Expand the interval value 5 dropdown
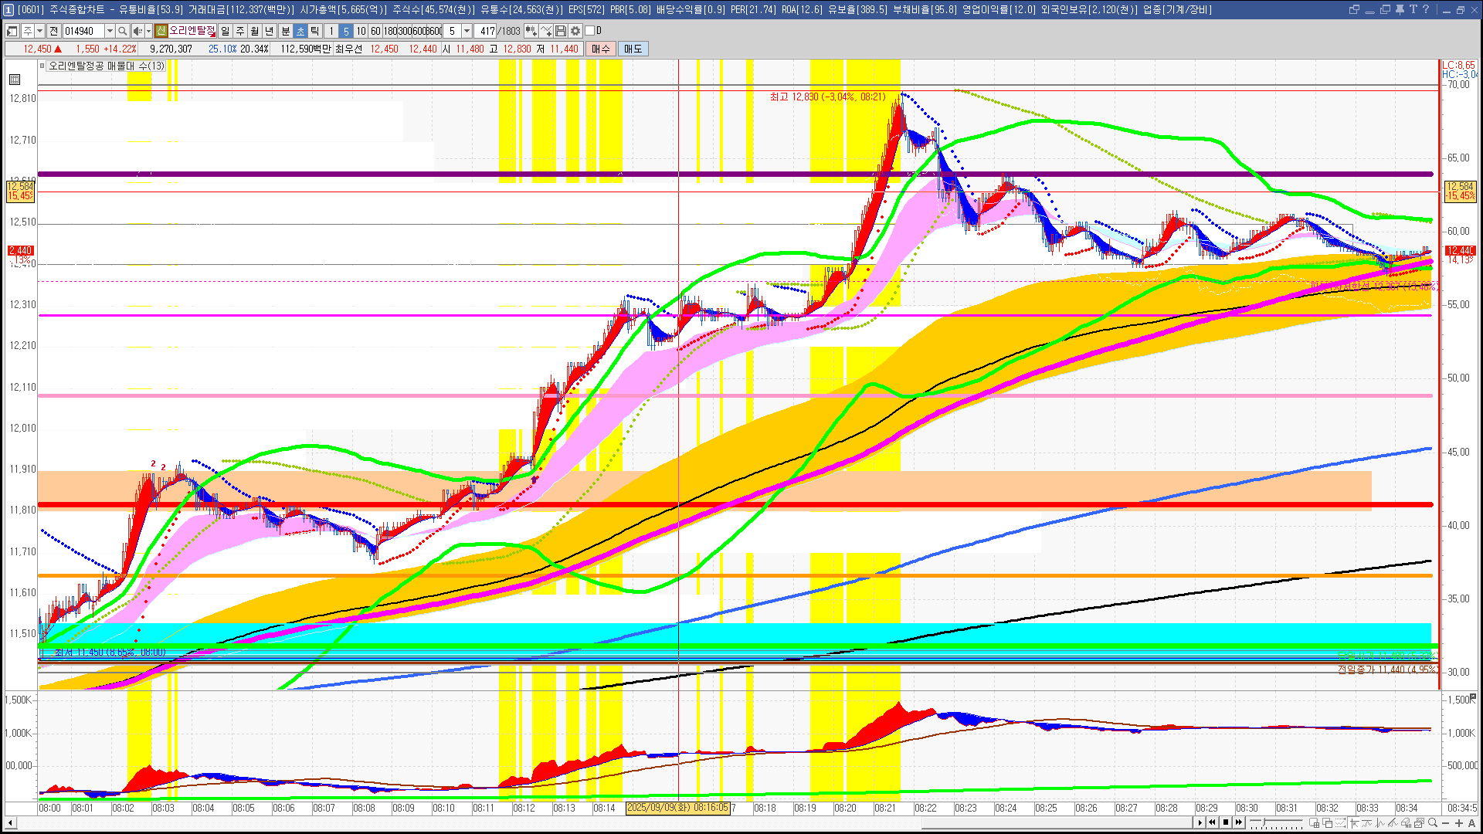The image size is (1483, 834). [467, 31]
